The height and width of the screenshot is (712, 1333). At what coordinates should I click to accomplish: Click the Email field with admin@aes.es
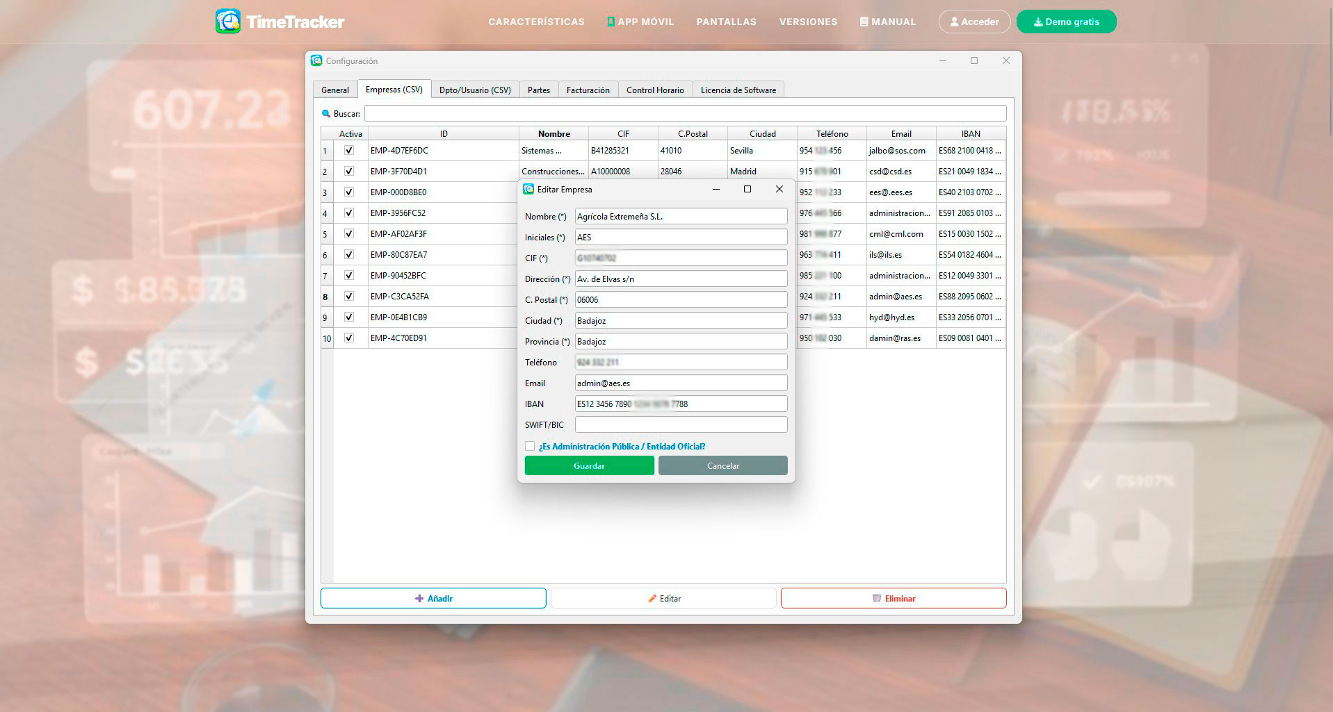pos(681,383)
